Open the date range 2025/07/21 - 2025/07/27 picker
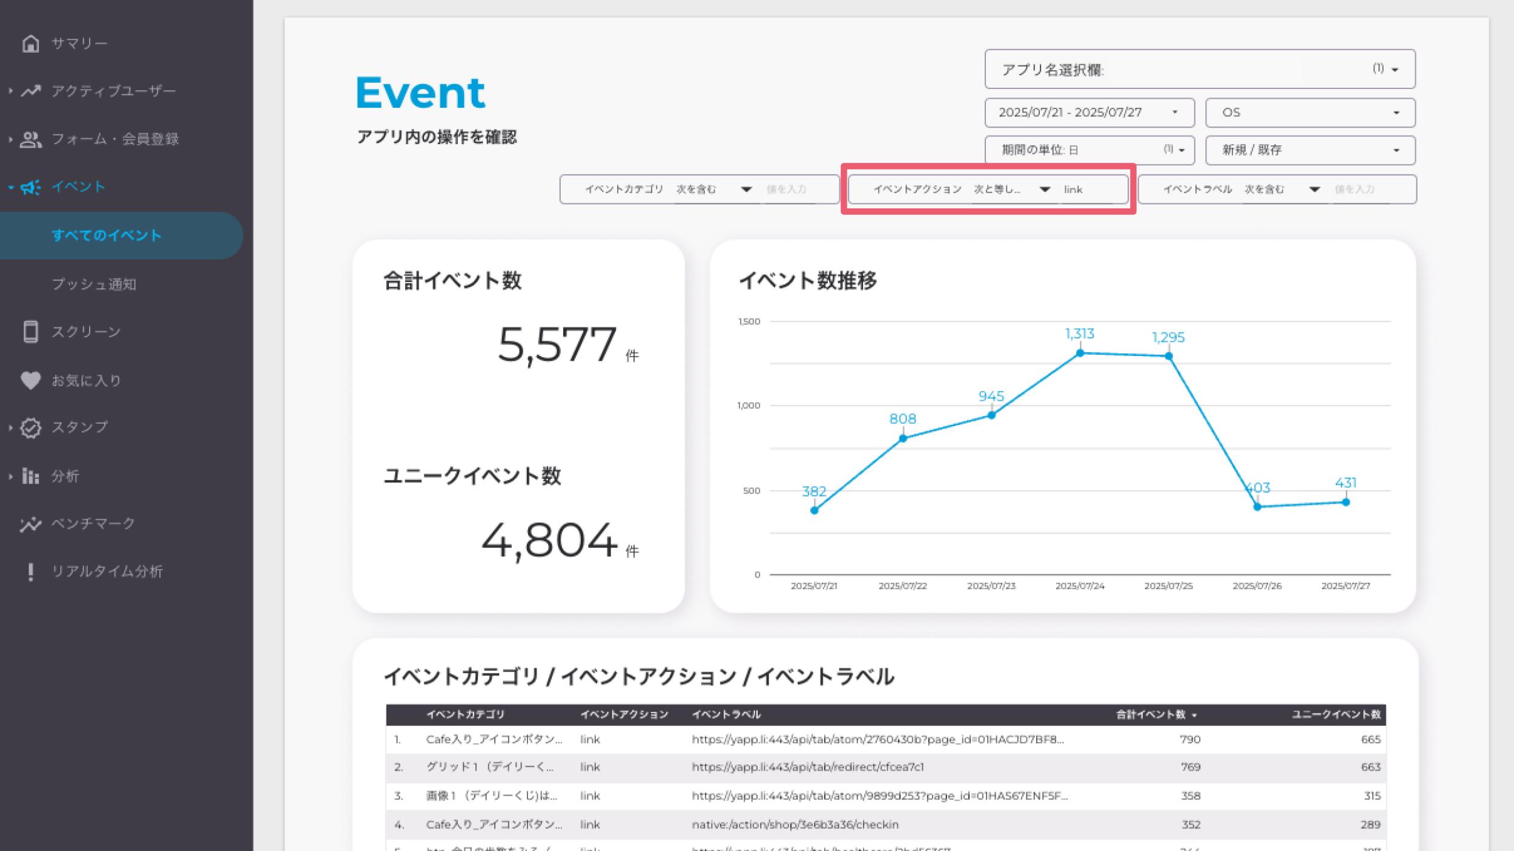The width and height of the screenshot is (1514, 851). click(1089, 113)
